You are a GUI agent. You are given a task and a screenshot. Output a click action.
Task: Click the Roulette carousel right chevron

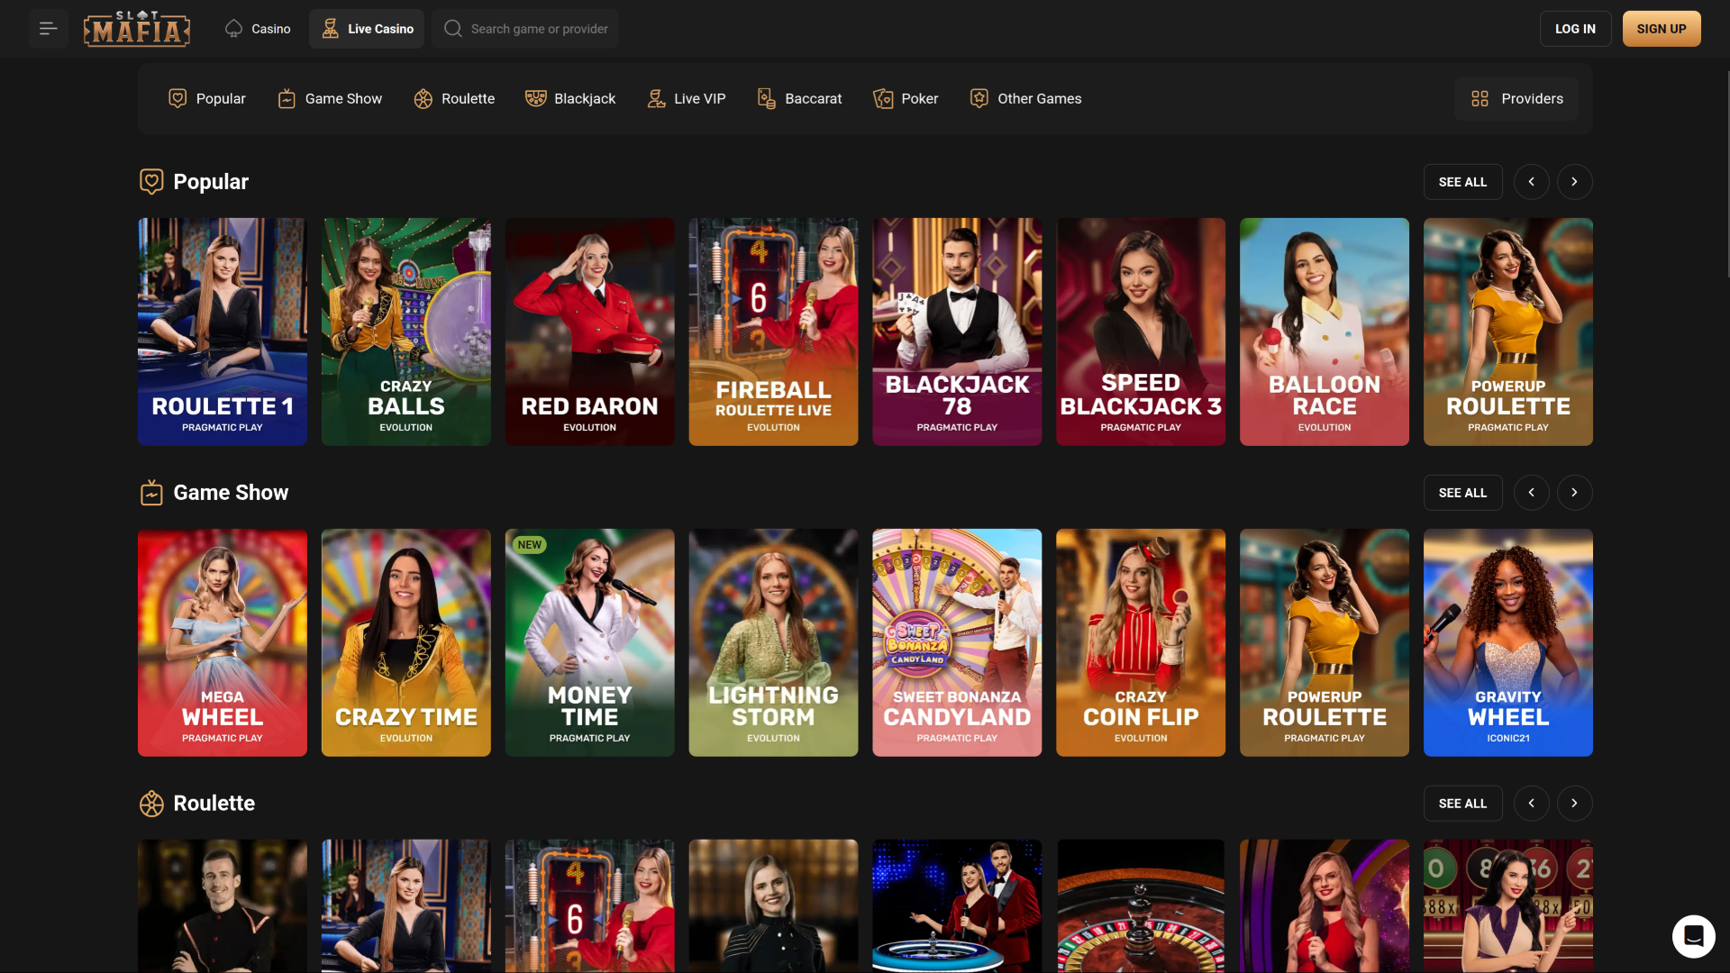click(x=1574, y=803)
